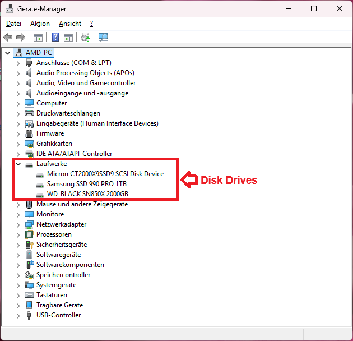
Task: Click the scan for hardware changes icon
Action: point(103,38)
